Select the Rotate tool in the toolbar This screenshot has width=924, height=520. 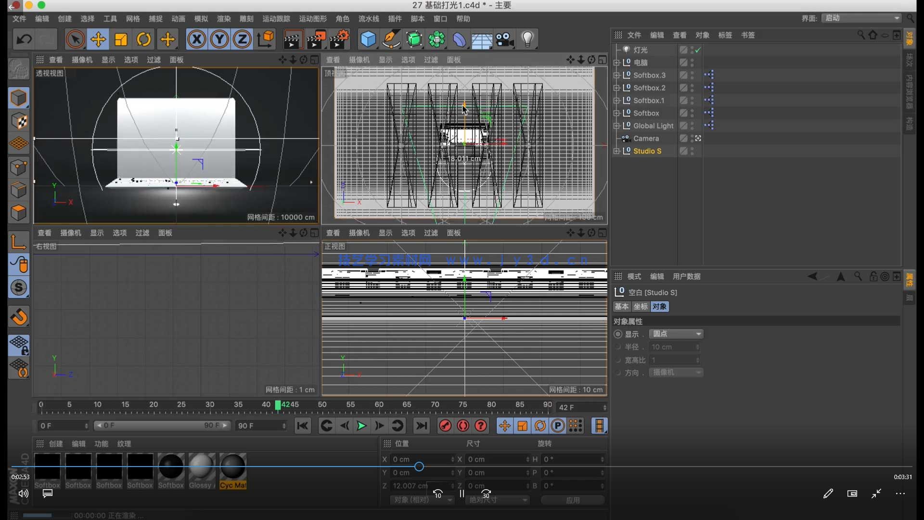(144, 39)
